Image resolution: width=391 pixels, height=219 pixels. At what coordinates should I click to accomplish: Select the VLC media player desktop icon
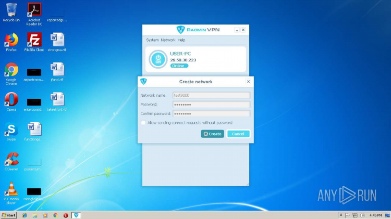click(x=11, y=193)
